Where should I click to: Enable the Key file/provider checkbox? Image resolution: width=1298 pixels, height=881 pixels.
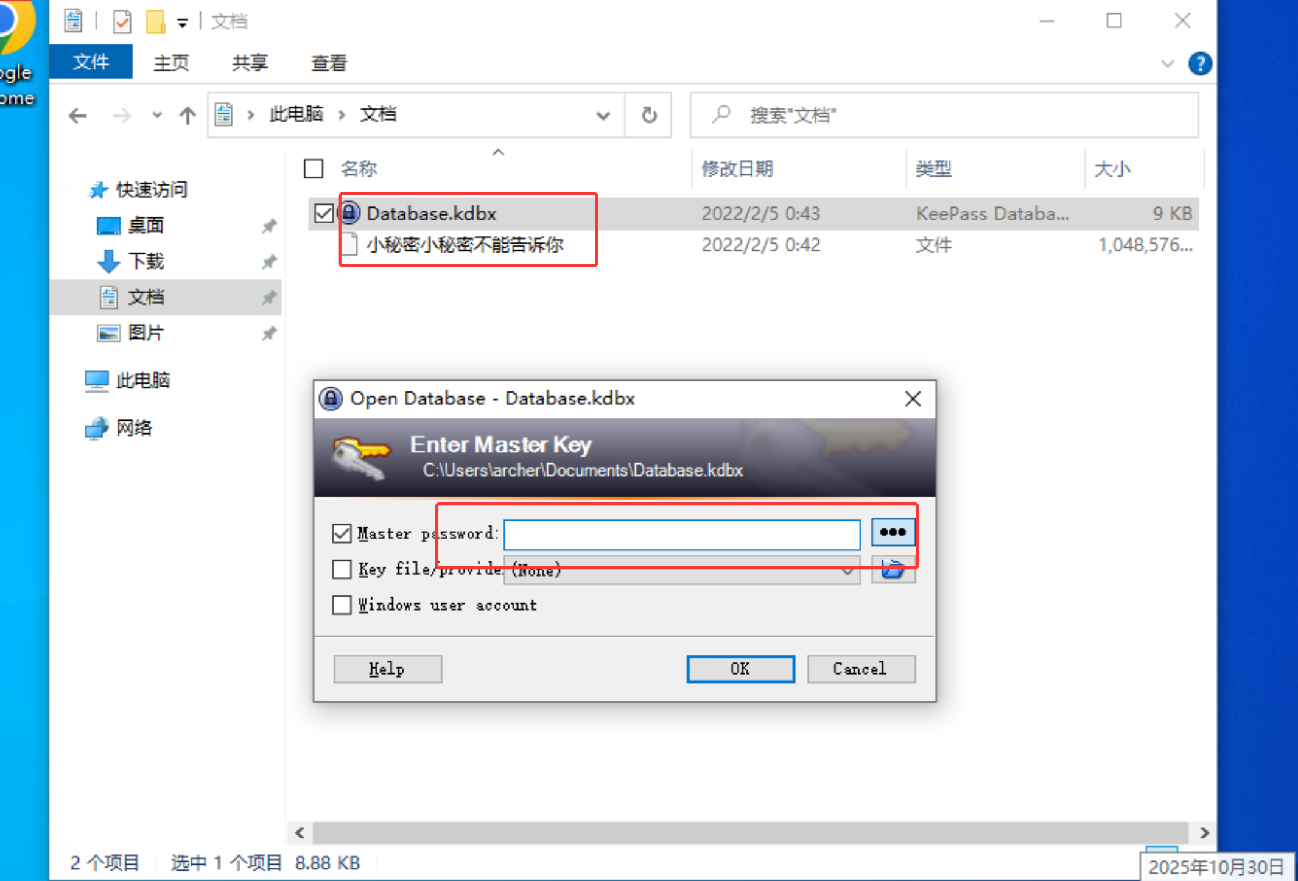(342, 569)
